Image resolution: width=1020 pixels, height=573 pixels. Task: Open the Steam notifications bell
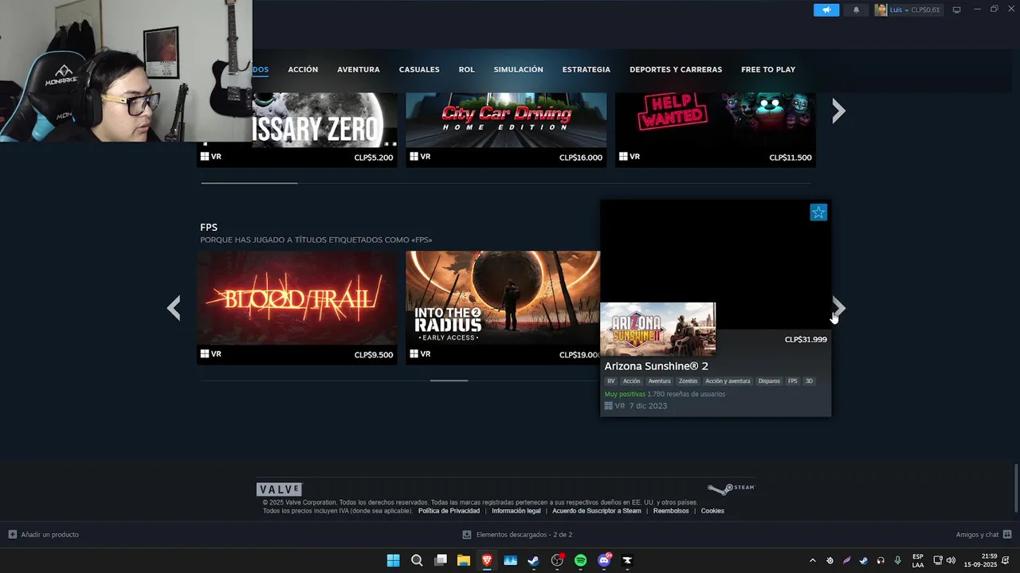coord(857,10)
